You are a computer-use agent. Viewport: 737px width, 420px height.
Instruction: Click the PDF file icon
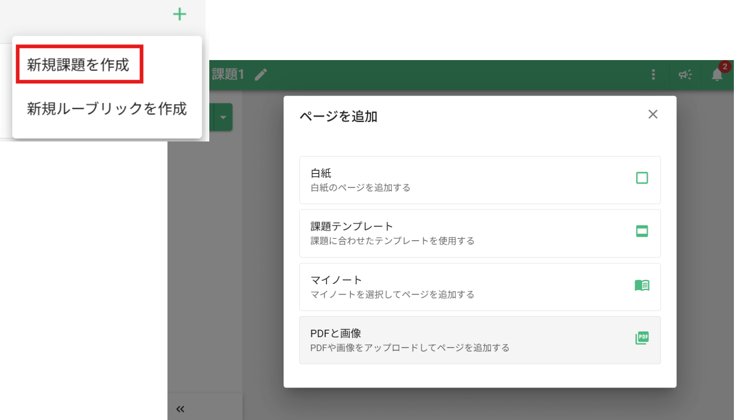click(x=642, y=338)
